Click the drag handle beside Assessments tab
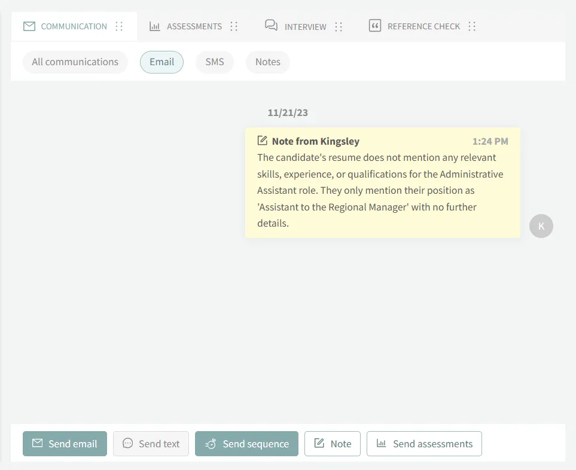 (x=234, y=26)
